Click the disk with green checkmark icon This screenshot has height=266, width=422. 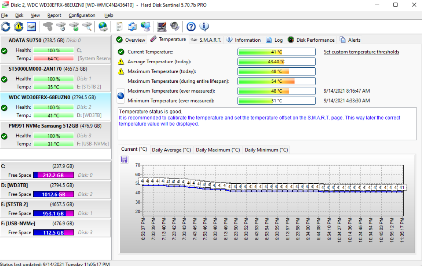[74, 27]
